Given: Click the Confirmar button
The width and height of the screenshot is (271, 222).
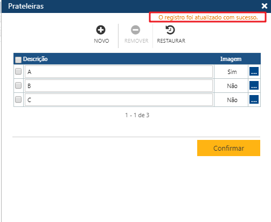Looking at the screenshot, I should coord(228,148).
